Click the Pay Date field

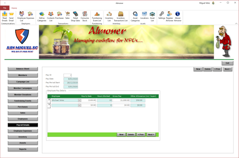(x=71, y=79)
